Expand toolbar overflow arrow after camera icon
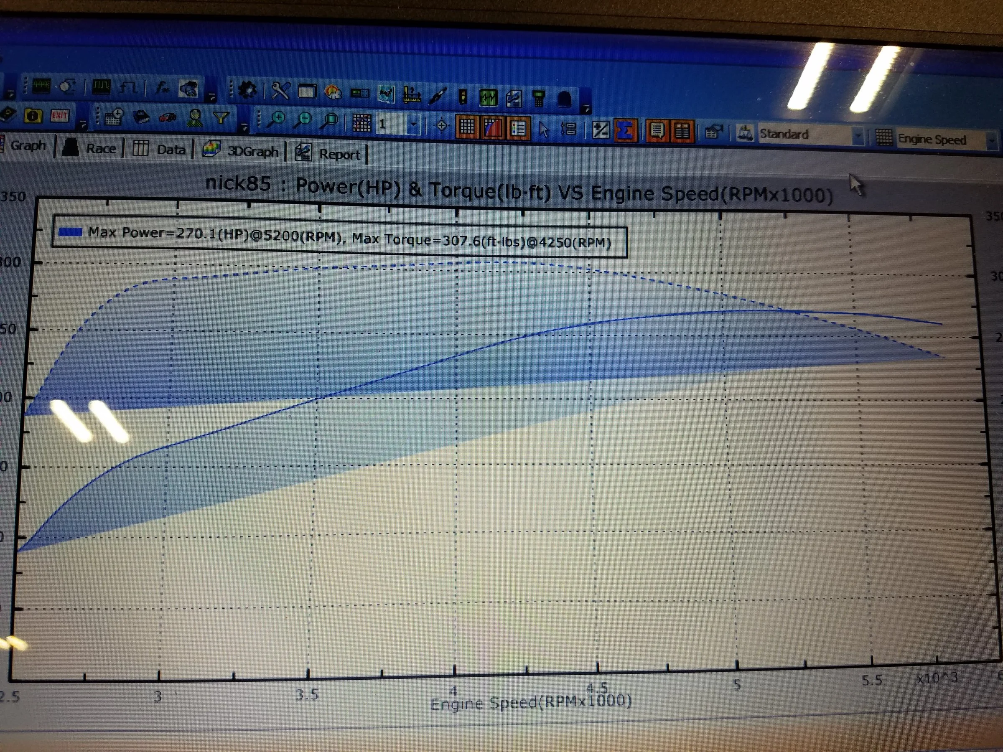The image size is (1003, 752). (x=211, y=97)
